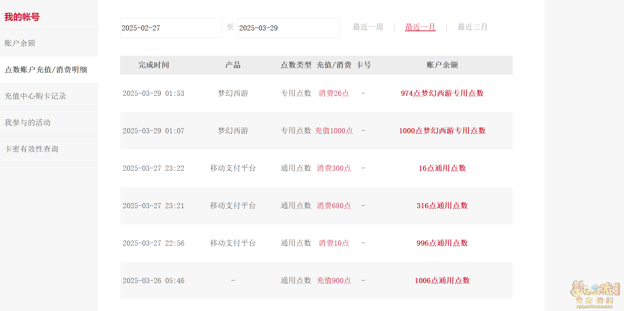The height and width of the screenshot is (311, 624).
Task: Click balance 1000点梦幻西游专用点数
Action: tap(442, 131)
